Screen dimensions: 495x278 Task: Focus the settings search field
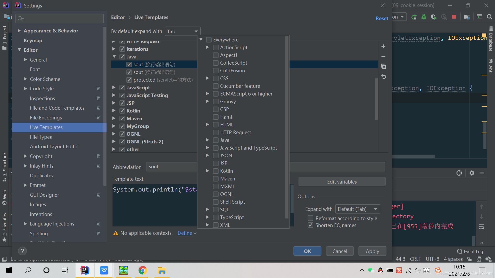[60, 19]
